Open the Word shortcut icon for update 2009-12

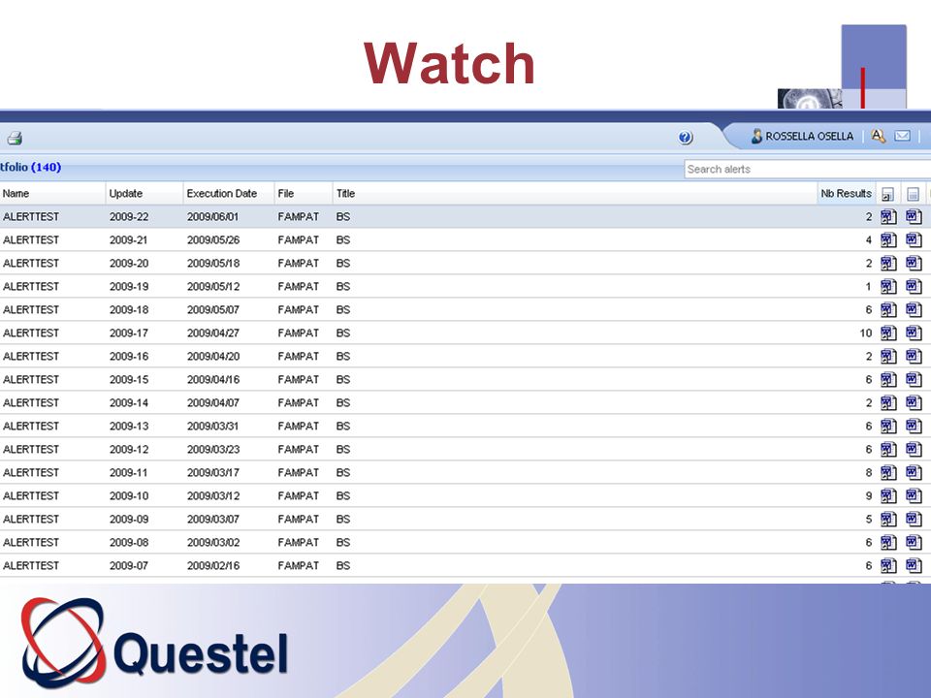coord(888,449)
